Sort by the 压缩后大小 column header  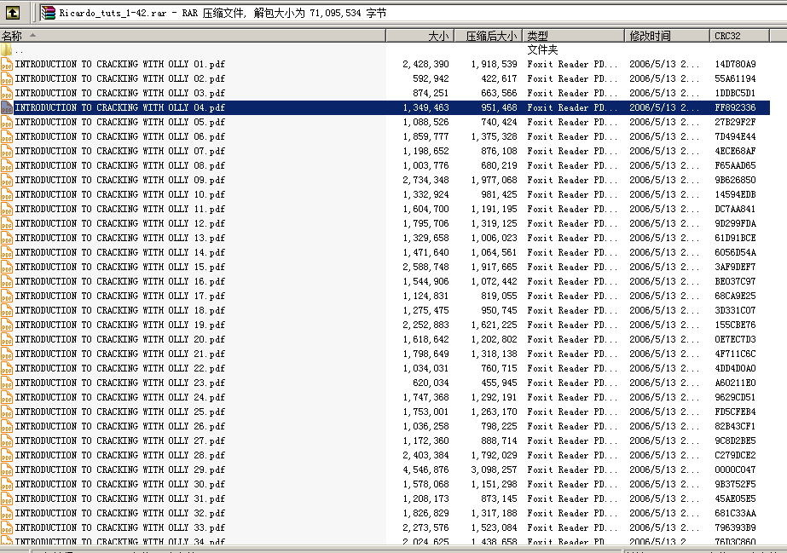coord(489,36)
